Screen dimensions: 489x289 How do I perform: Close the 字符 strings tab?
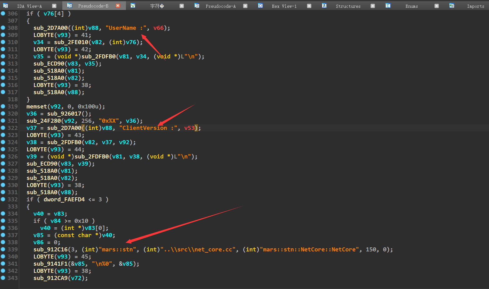pyautogui.click(x=182, y=6)
